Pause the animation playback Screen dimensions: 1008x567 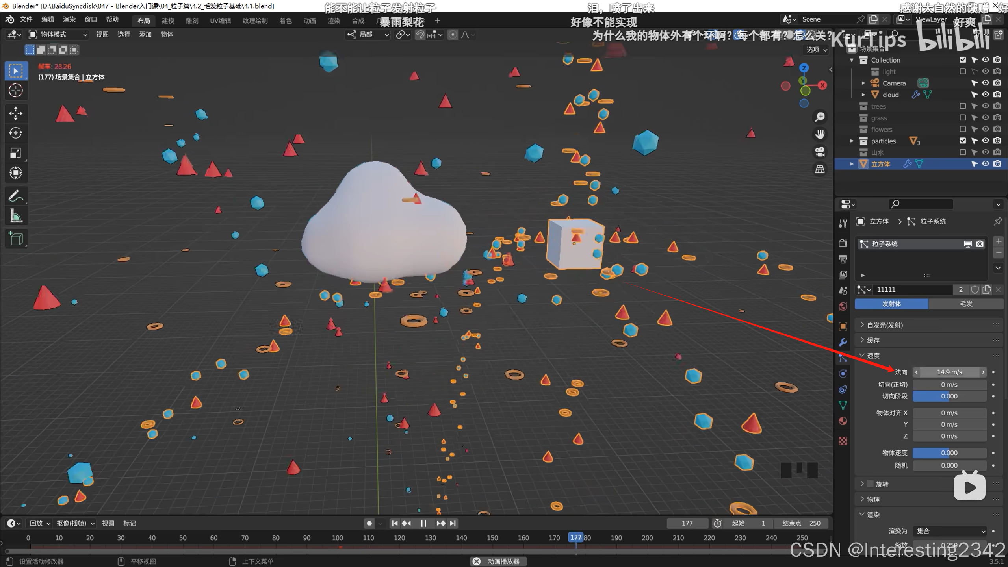point(424,523)
